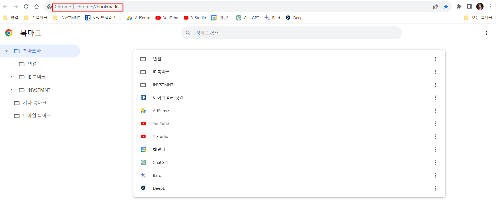Open the extensions puzzle icon
The height and width of the screenshot is (205, 496).
(x=459, y=6)
